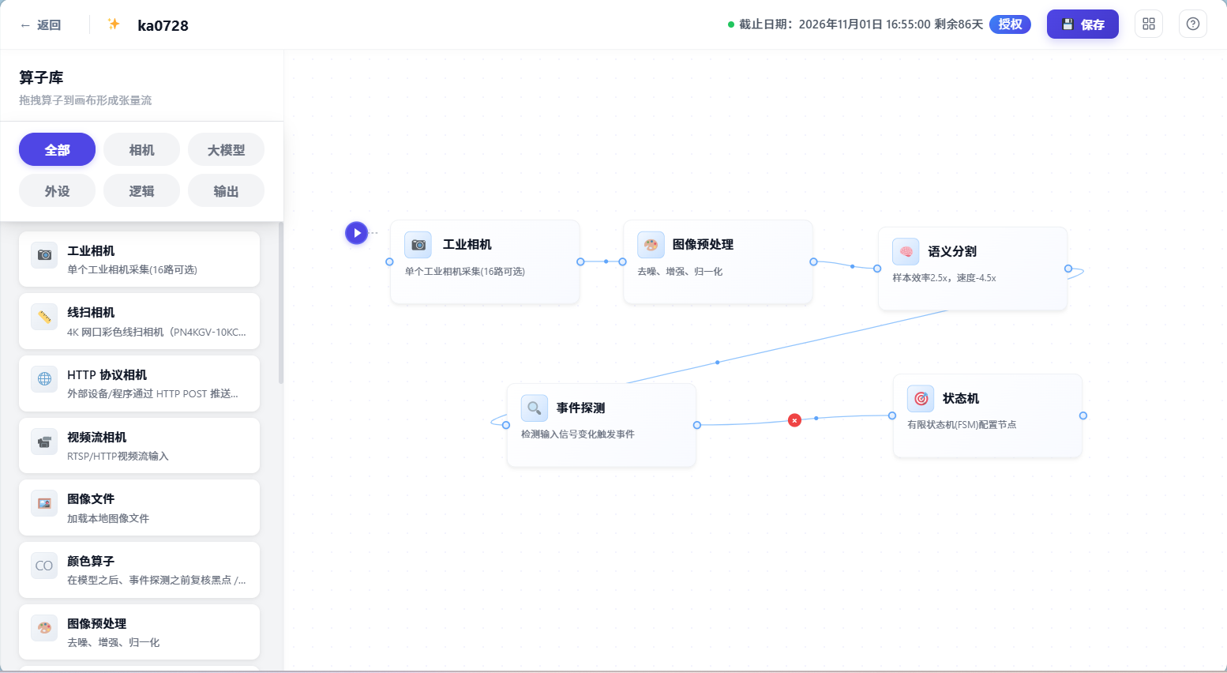Click the sparkle icon beside ka0728
The height and width of the screenshot is (673, 1227).
114,24
